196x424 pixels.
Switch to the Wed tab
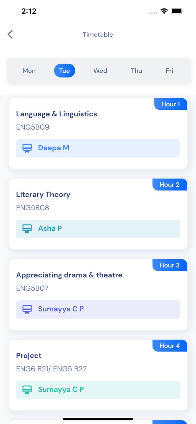point(100,71)
